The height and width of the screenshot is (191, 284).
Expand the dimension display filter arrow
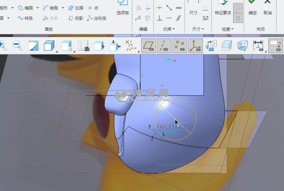point(266,52)
